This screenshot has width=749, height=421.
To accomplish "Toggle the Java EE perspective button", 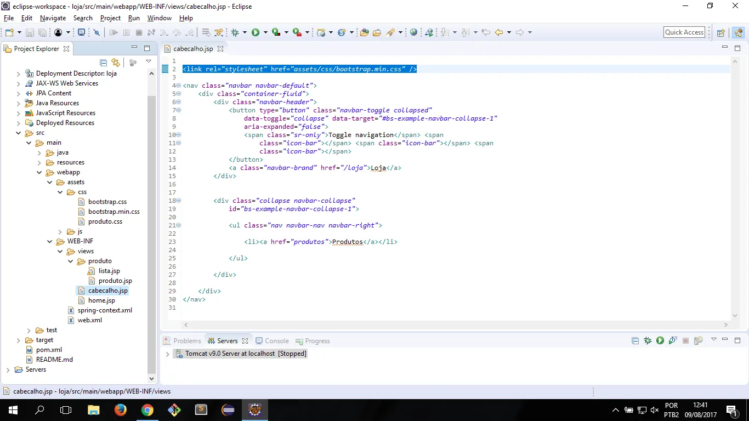I will pyautogui.click(x=738, y=32).
